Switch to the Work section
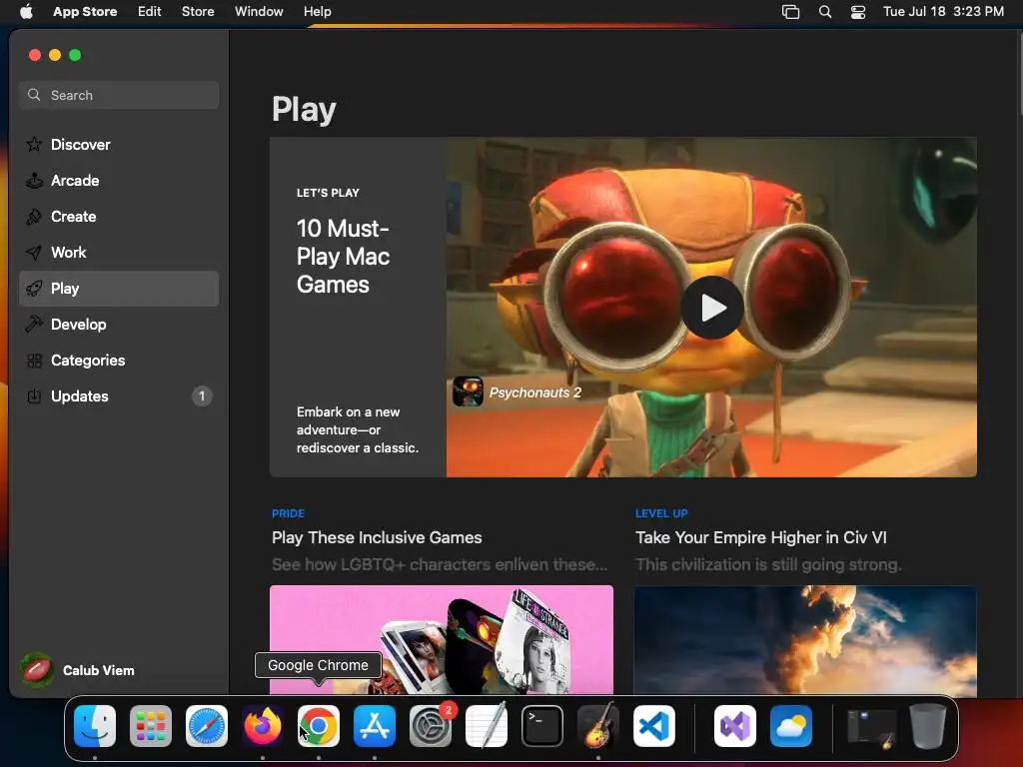The height and width of the screenshot is (767, 1023). (x=119, y=253)
